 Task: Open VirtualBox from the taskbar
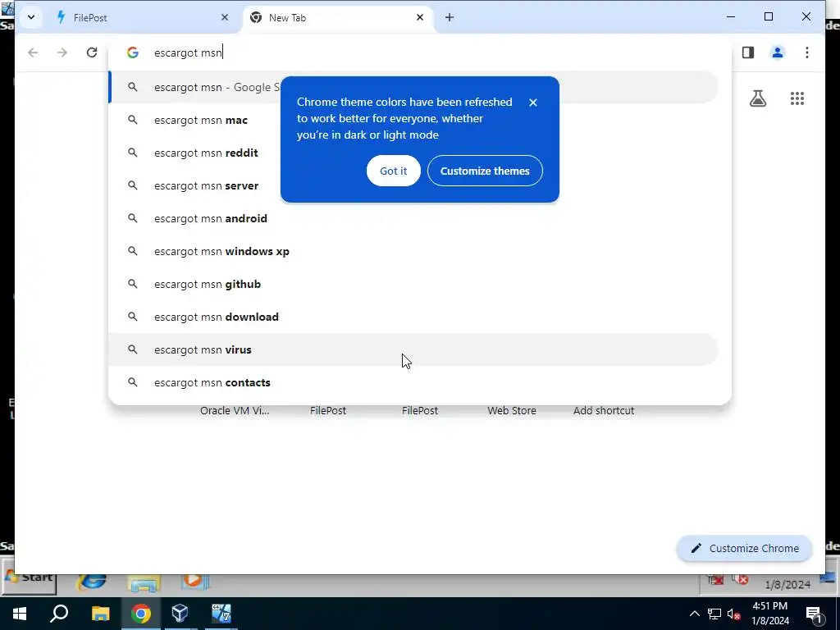click(180, 614)
